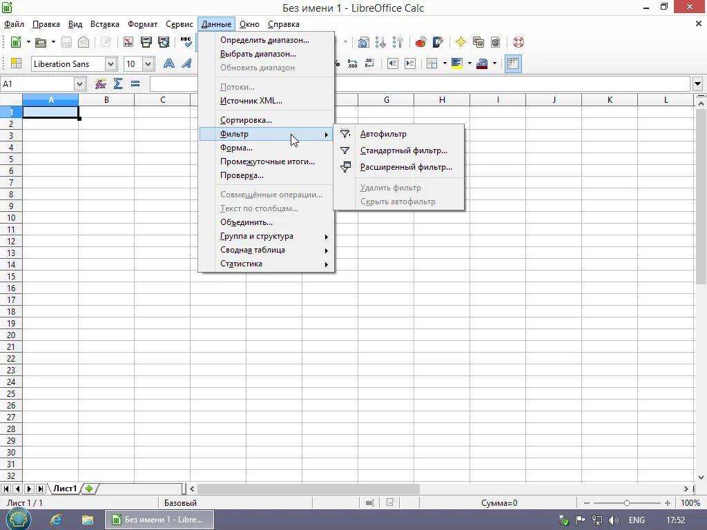Open the Gallery icon
This screenshot has height=530, width=707.
tap(478, 42)
